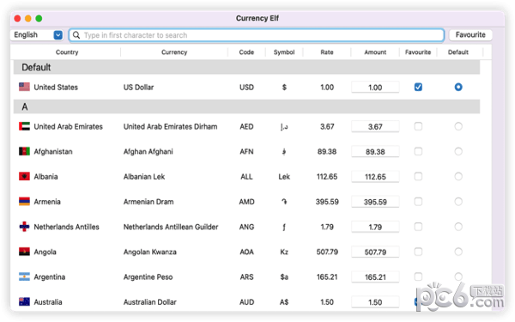Edit the Armenian Dram amount 395.59
The image size is (515, 322).
pyautogui.click(x=375, y=202)
